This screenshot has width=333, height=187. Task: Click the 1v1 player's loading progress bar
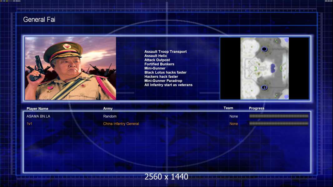click(279, 123)
